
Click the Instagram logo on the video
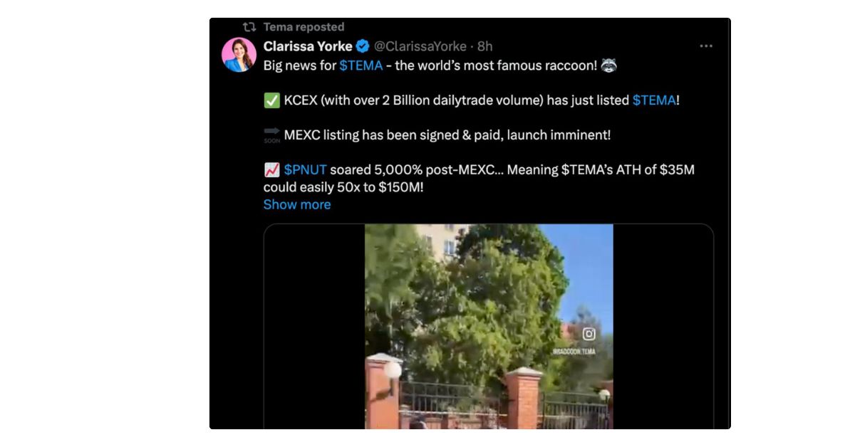[x=589, y=334]
